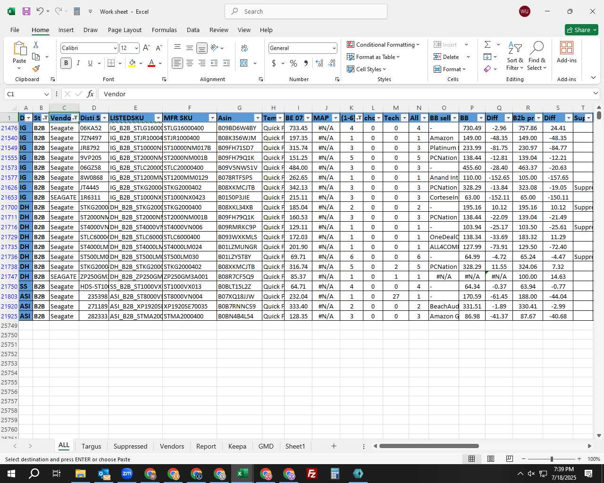
Task: Open Conditional Formatting dropdown
Action: (383, 44)
